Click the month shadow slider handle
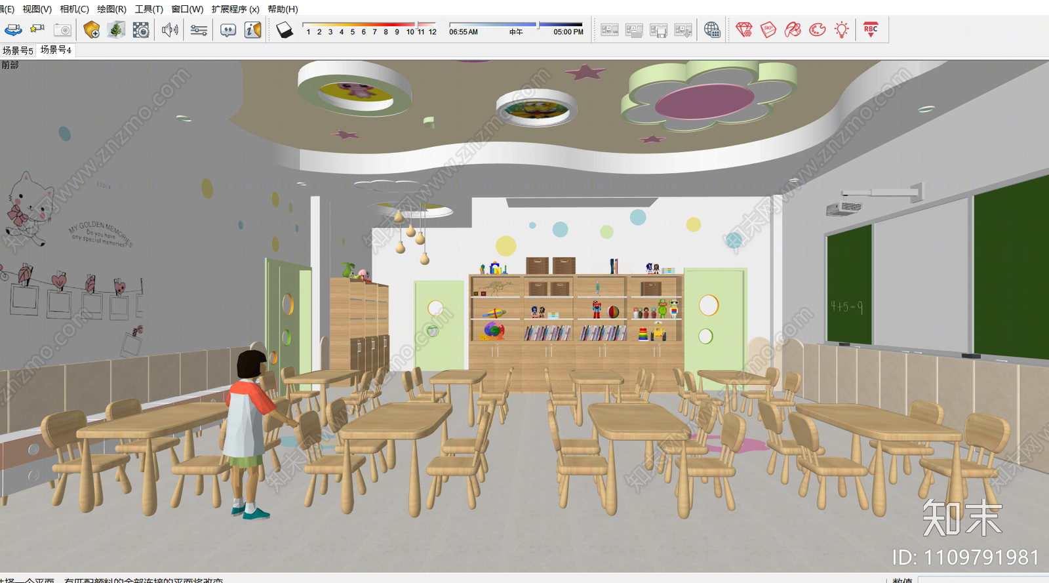Image resolution: width=1049 pixels, height=583 pixels. point(418,25)
